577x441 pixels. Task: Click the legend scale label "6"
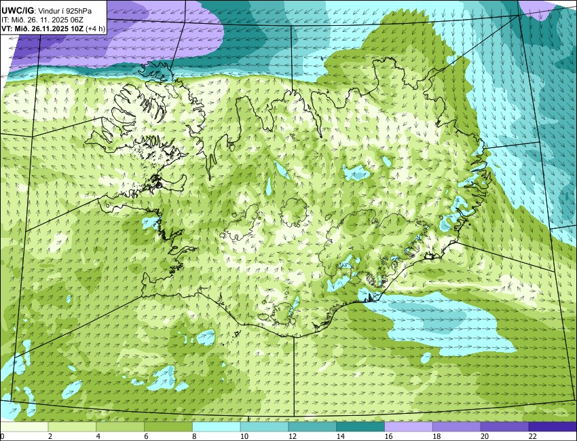click(x=147, y=436)
